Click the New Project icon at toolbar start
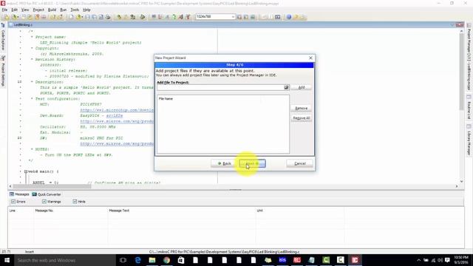 pos(6,17)
